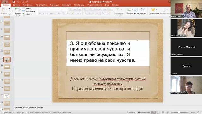Toggle italic formatting К

click(x=44, y=13)
